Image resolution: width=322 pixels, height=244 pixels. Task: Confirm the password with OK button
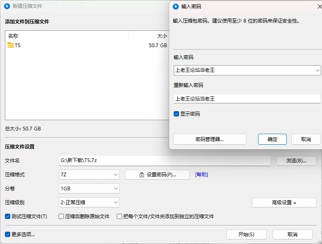(x=272, y=139)
